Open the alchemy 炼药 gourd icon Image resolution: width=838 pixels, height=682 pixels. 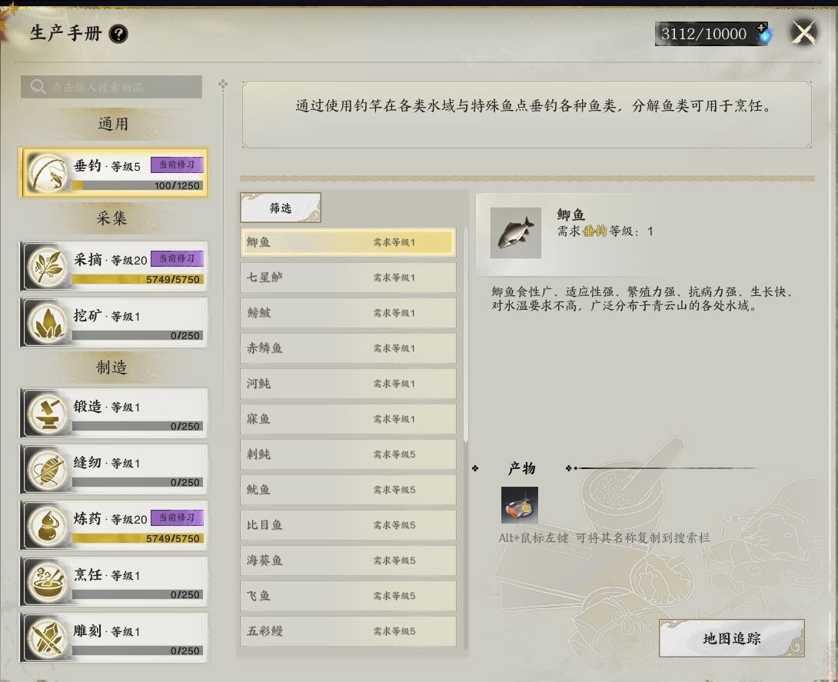tap(48, 525)
